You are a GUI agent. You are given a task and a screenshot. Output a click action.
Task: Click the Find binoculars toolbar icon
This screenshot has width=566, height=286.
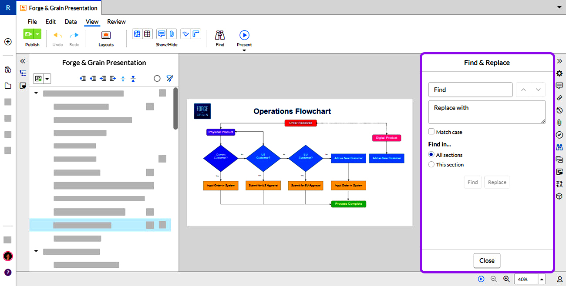(220, 35)
